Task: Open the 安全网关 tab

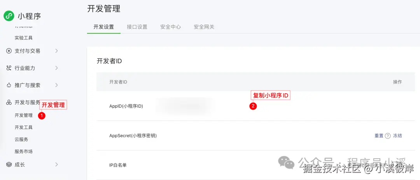Action: [x=204, y=27]
